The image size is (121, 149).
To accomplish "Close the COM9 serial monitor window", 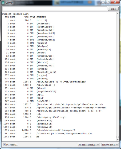I will 115,2.
